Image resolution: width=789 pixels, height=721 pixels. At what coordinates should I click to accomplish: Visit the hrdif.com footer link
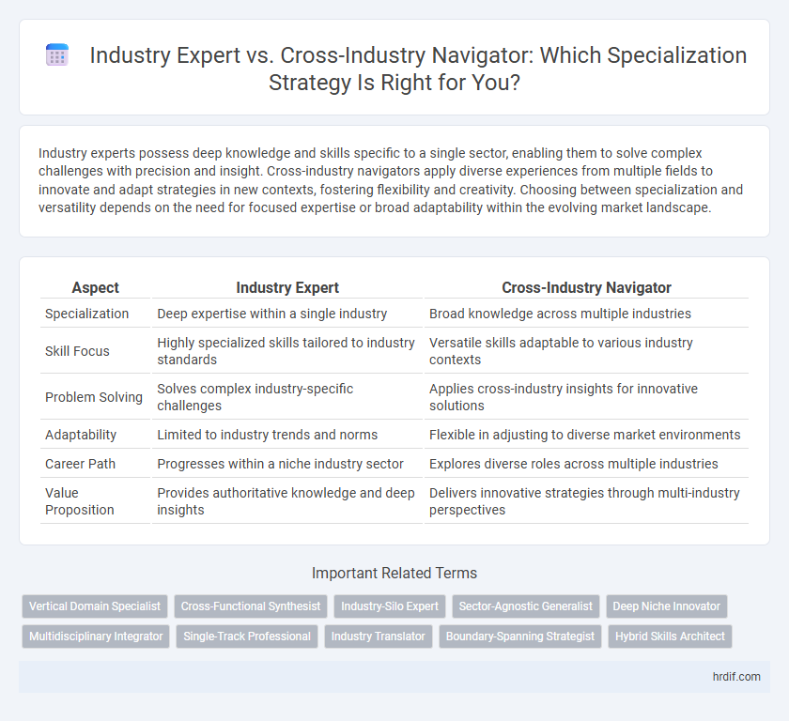click(x=736, y=677)
